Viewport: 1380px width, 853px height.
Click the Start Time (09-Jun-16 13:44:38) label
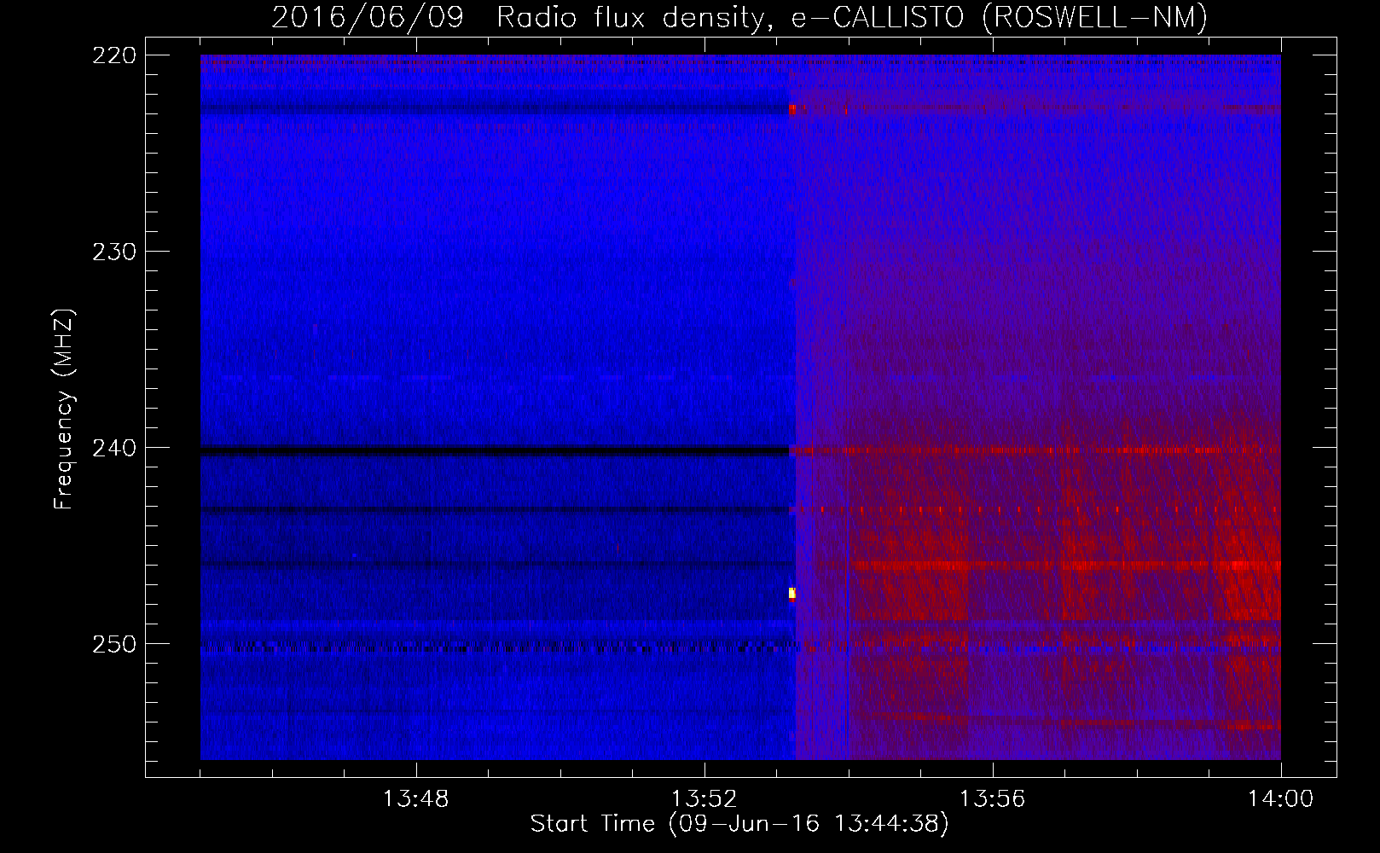[739, 824]
